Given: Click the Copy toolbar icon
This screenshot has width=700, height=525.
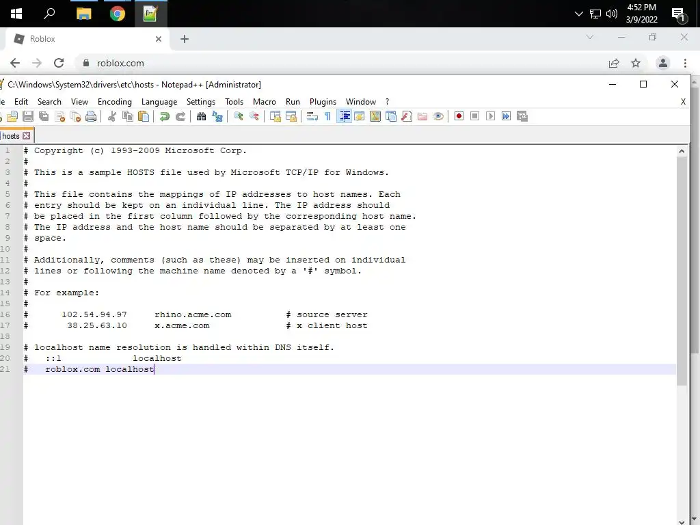Looking at the screenshot, I should pos(128,116).
